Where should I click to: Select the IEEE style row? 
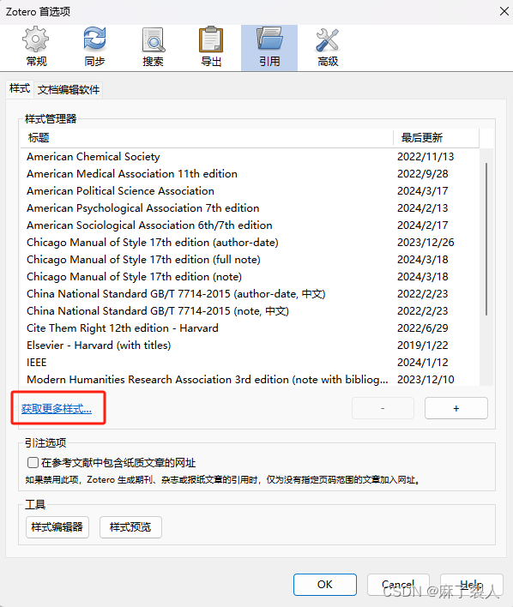point(250,363)
